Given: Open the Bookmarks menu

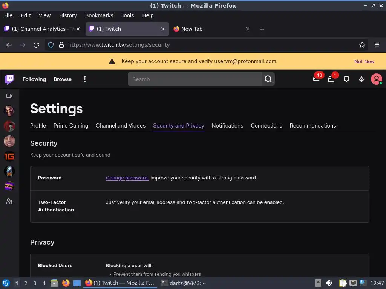Looking at the screenshot, I should [x=99, y=15].
